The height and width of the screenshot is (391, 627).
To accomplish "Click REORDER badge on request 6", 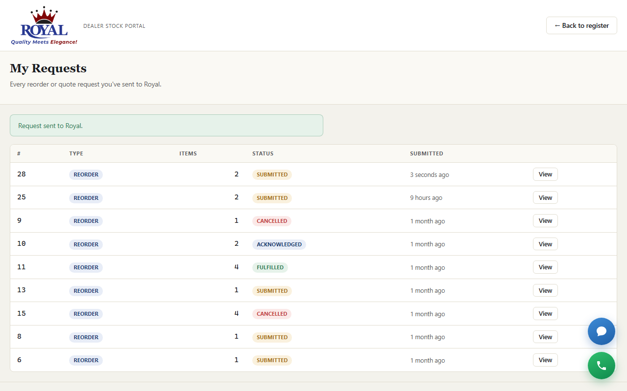I will tap(86, 360).
